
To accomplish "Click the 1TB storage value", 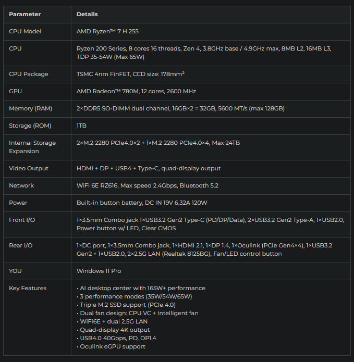I will (x=81, y=126).
